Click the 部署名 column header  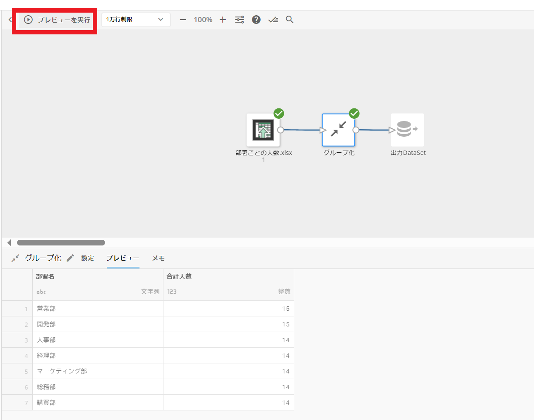coord(45,276)
